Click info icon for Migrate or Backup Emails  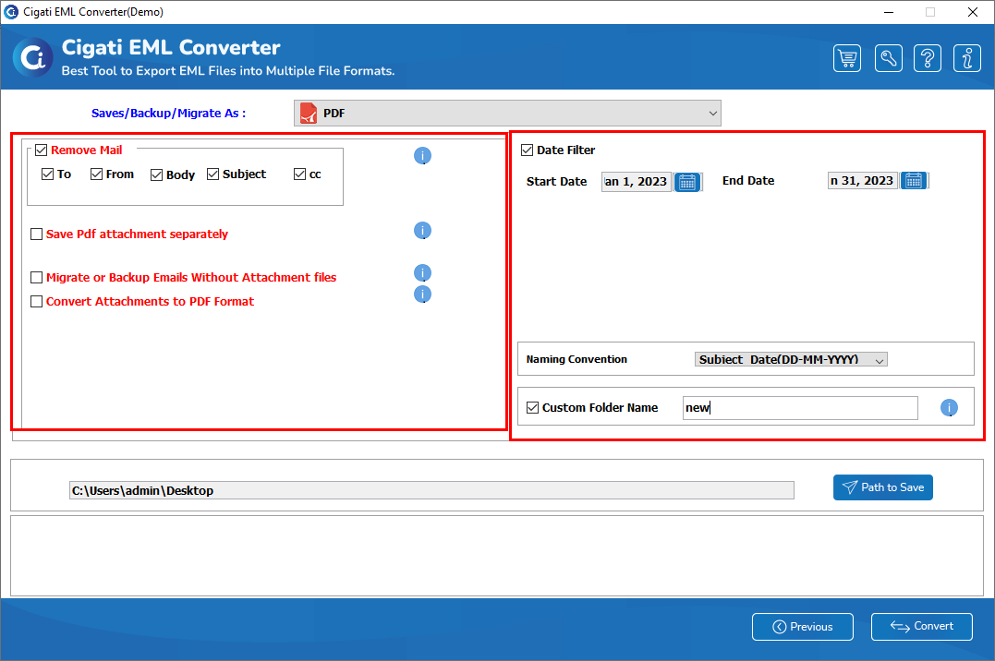pos(422,272)
